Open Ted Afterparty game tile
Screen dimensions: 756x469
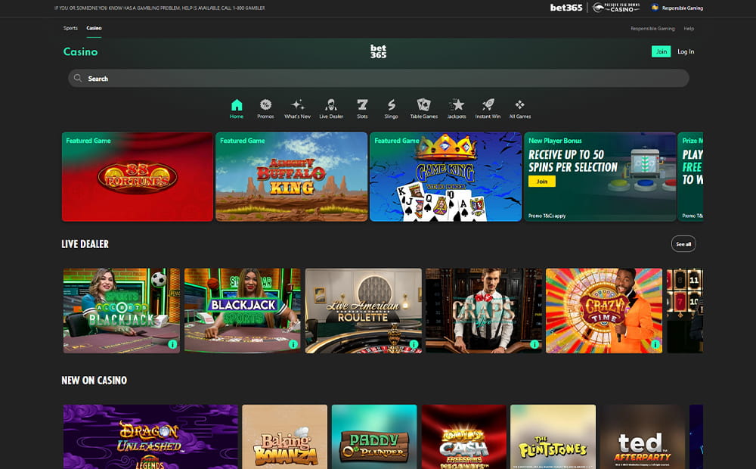pos(643,436)
